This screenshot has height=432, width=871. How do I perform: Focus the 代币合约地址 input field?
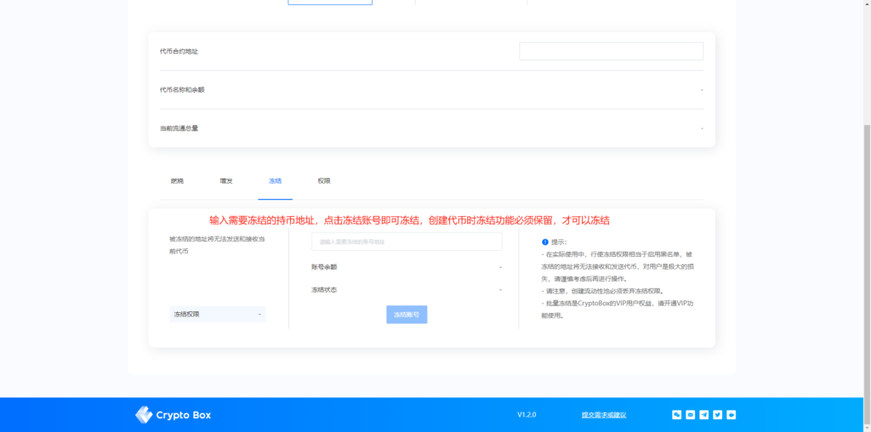tap(611, 51)
